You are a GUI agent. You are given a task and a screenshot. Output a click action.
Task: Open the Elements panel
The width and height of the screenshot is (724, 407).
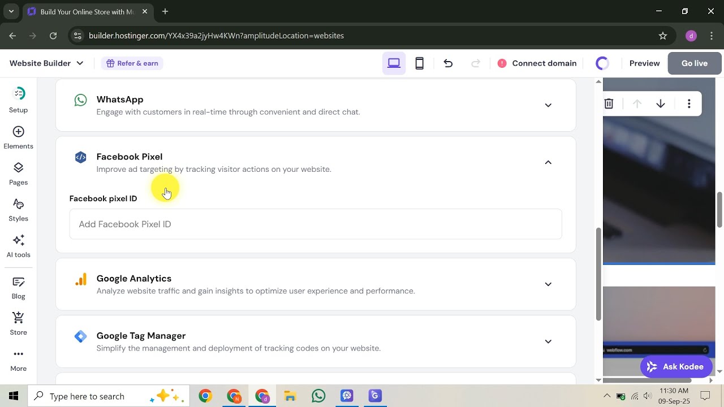(18, 137)
